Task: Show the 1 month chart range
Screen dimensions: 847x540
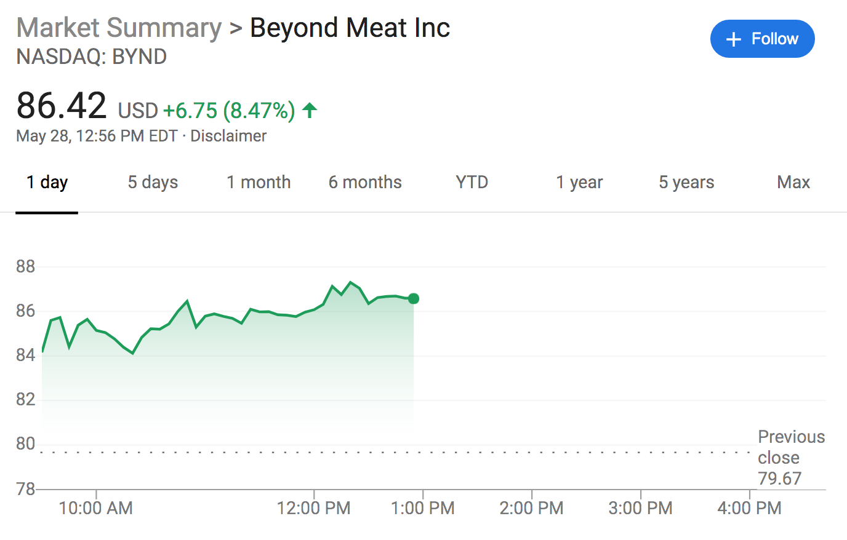Action: click(x=259, y=182)
